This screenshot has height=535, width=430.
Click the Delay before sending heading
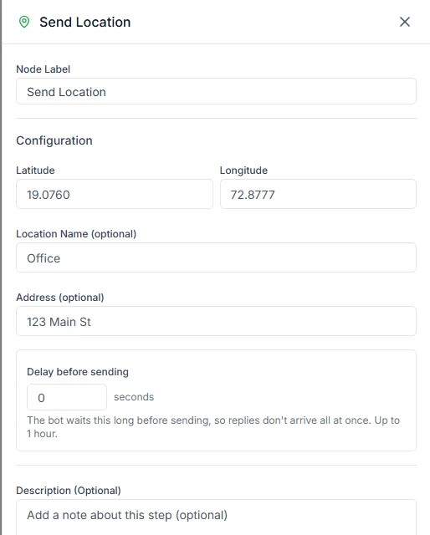(x=78, y=372)
